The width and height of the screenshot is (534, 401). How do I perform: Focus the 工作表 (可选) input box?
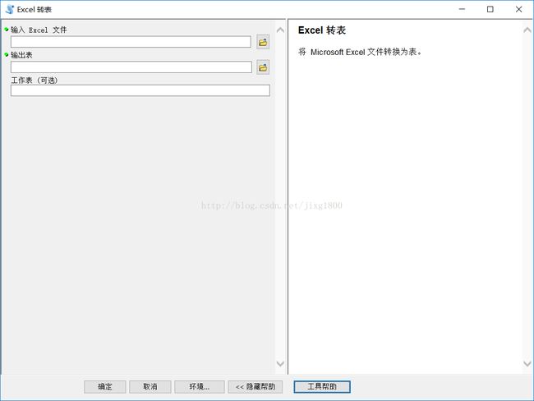point(140,90)
